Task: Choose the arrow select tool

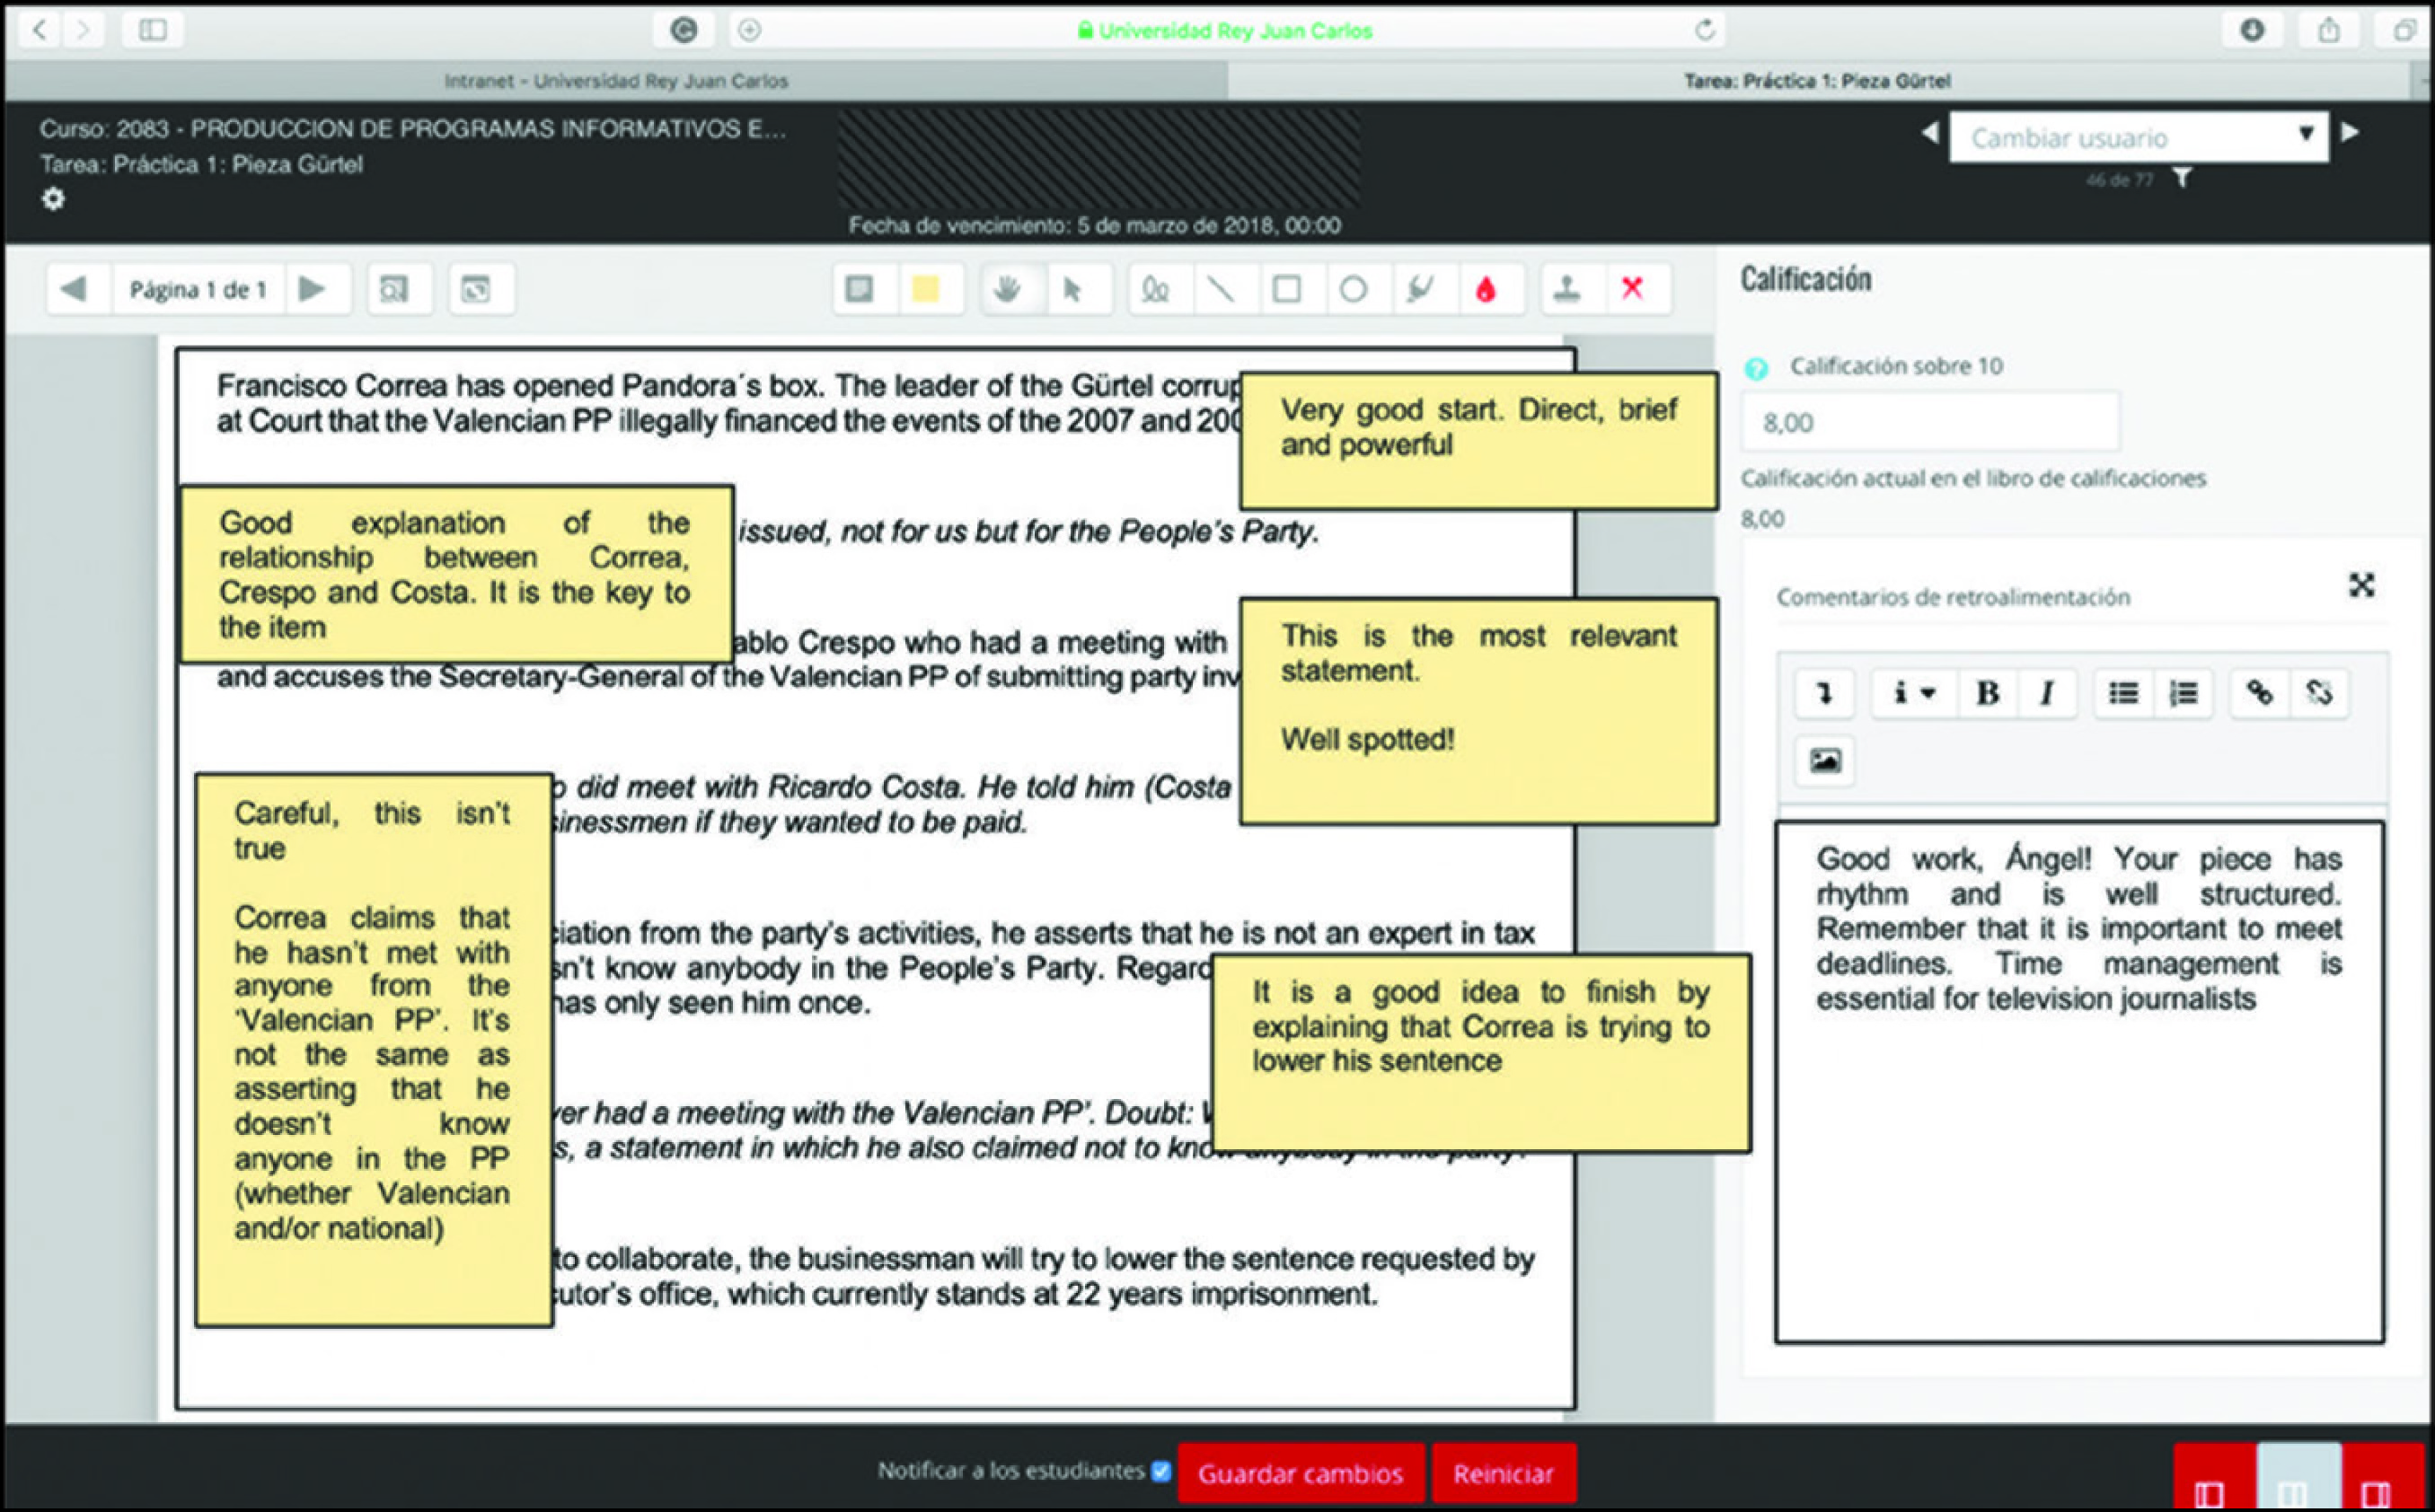Action: tap(1072, 290)
